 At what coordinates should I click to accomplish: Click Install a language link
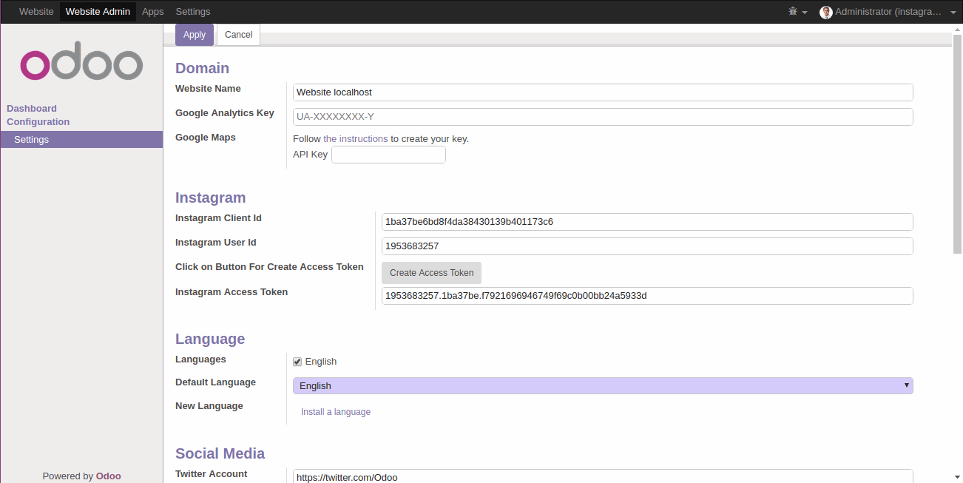click(336, 412)
